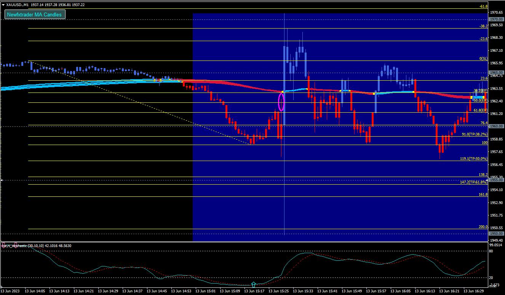Click the 76.4 Fibonacci level label
The image size is (505, 295).
click(x=484, y=123)
